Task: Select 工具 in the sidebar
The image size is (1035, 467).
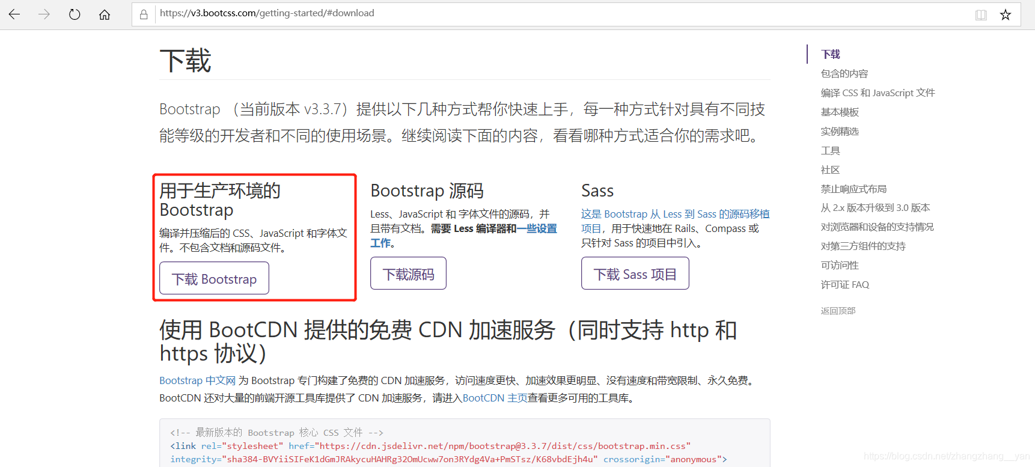Action: pos(830,150)
